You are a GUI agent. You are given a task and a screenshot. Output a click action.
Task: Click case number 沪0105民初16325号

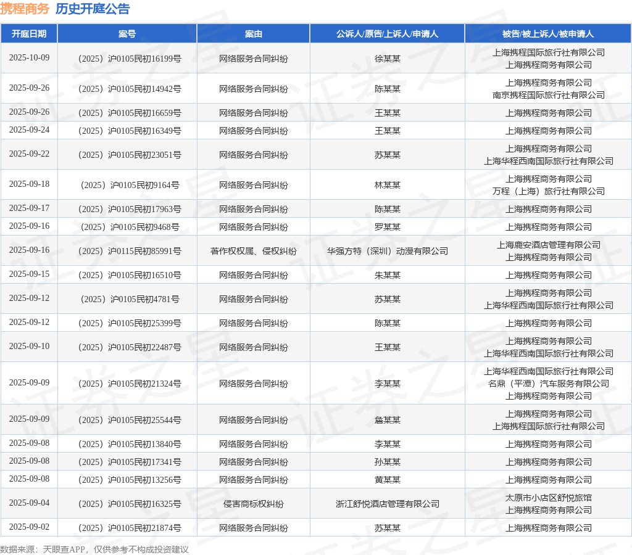130,504
